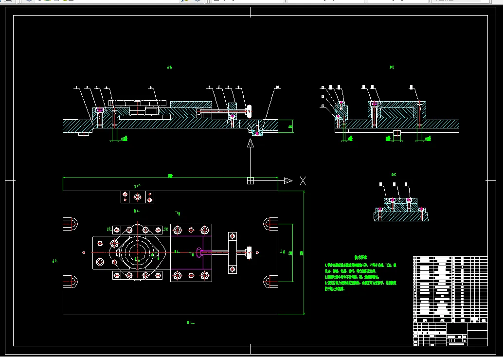The height and width of the screenshot is (357, 503).
Task: Select the lower-left U-slot on the base plate
Action: 70,282
